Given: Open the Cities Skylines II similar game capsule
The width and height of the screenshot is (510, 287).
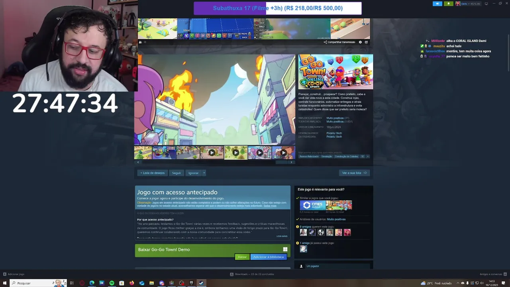Looking at the screenshot, I should pyautogui.click(x=313, y=205).
